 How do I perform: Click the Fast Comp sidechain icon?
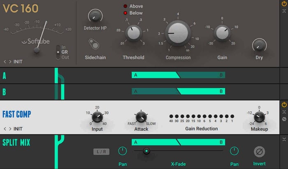pyautogui.click(x=284, y=119)
